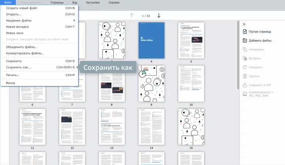The image size is (285, 165).
Task: Select the blue Video Editor page 4 thumbnail
Action: click(151, 40)
